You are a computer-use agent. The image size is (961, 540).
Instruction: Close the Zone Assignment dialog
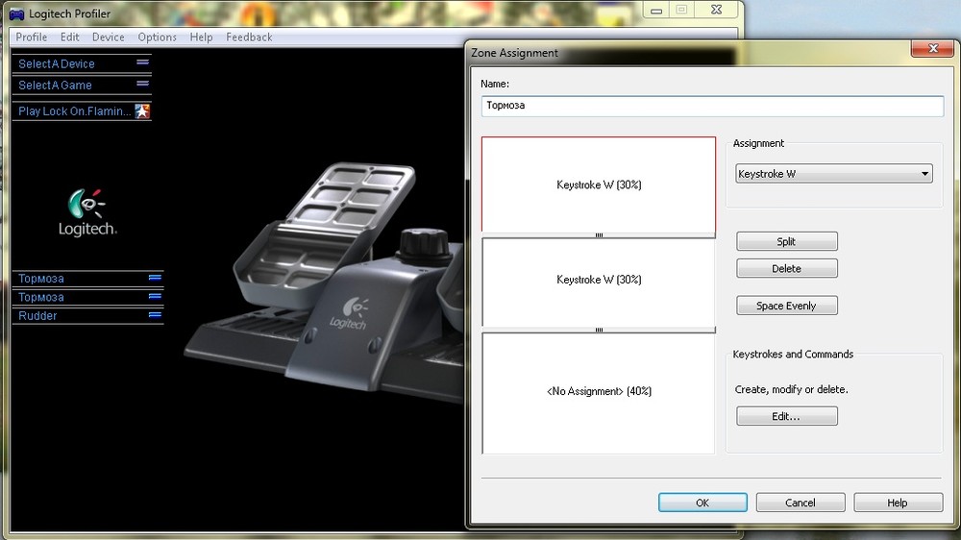pos(933,48)
